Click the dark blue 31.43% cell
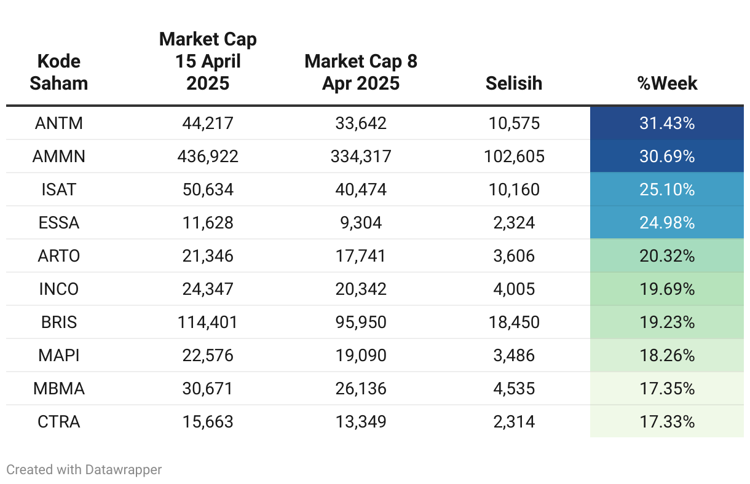This screenshot has height=484, width=750. coord(667,123)
